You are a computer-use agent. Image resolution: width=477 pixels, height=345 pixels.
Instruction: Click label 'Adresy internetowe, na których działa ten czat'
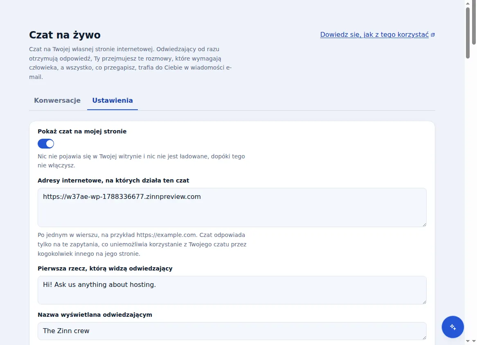pos(113,180)
